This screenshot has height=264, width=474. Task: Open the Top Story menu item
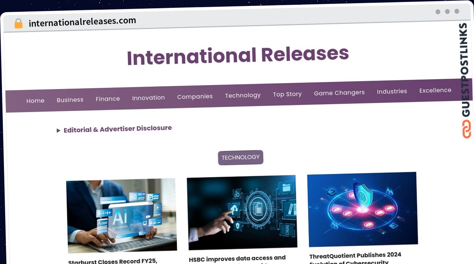[x=287, y=94]
